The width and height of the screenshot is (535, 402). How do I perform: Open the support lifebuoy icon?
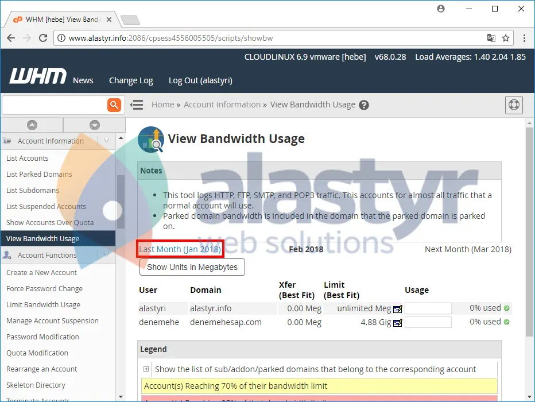tap(514, 105)
